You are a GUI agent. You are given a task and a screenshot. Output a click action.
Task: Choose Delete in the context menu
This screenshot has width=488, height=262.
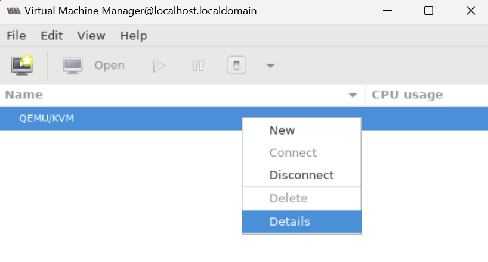(301, 198)
